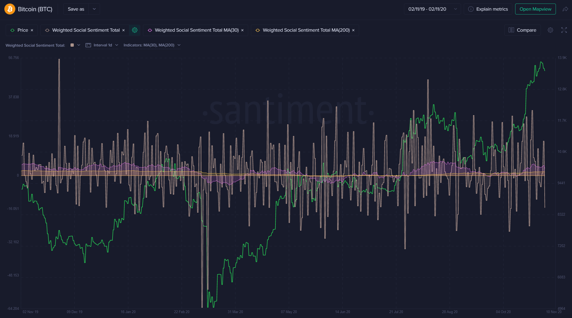The image size is (572, 318).
Task: Click the Interval chart icon
Action: [x=88, y=45]
